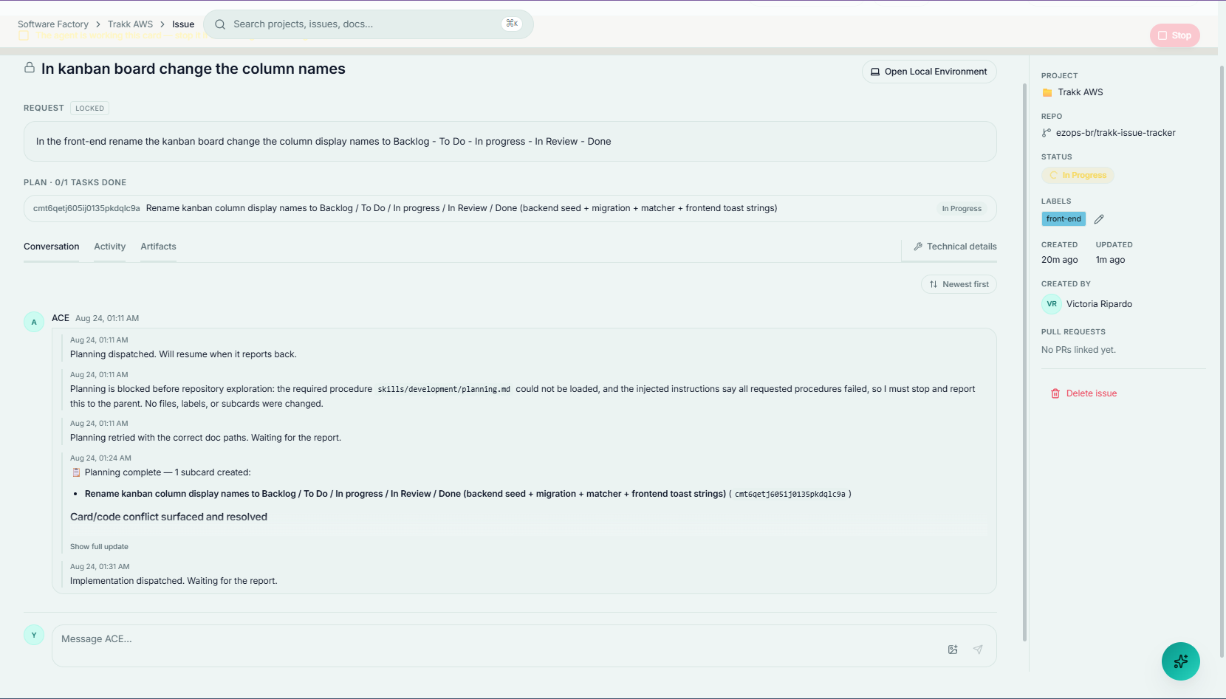Go to Software Factory breadcrumb
Viewport: 1226px width, 699px height.
coord(53,24)
